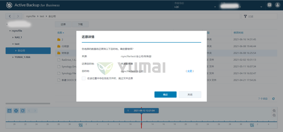This screenshot has height=132, width=283.
Task: Zoom in on the timeline
Action: click(x=274, y=111)
